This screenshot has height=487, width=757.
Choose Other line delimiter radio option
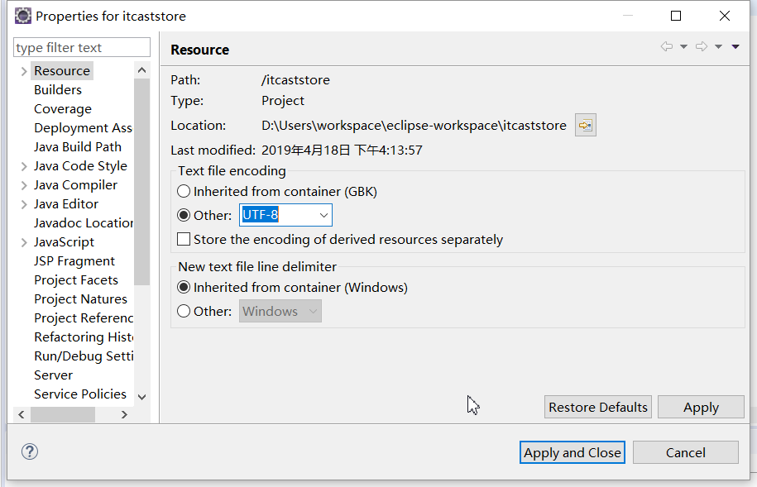(184, 312)
